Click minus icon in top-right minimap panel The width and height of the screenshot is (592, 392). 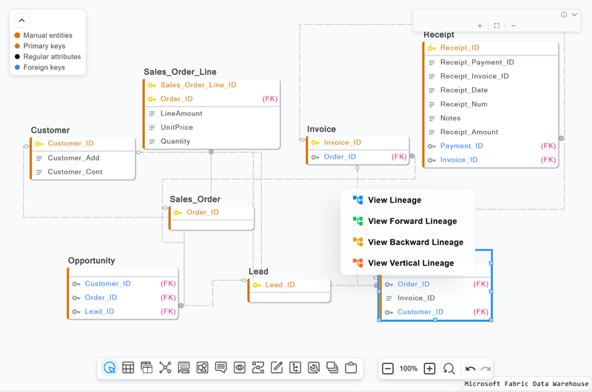point(514,26)
